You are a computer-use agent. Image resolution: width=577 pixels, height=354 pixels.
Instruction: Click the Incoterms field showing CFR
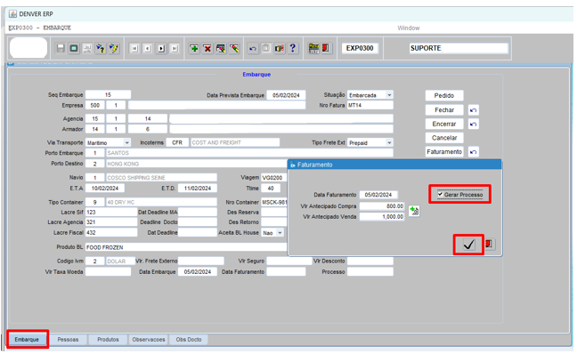177,142
